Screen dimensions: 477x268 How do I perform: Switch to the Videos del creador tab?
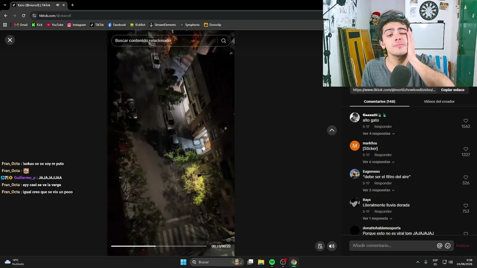[439, 102]
